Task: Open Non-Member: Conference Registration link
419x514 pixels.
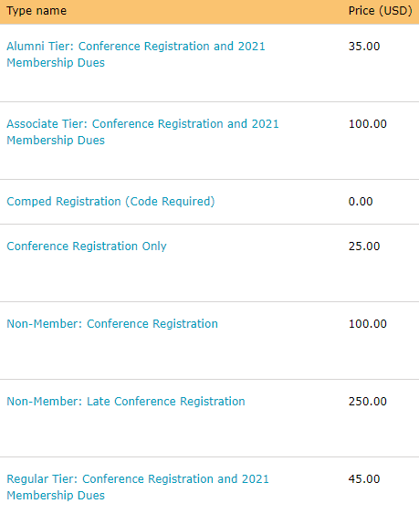Action: (x=112, y=324)
